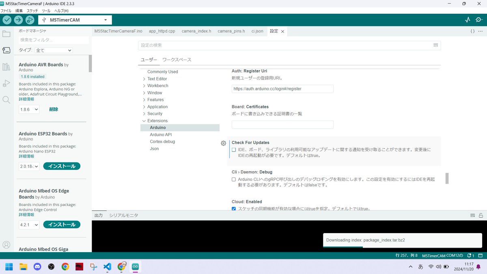Install Arduino ESP32 Boards package
This screenshot has height=274, width=487.
[x=62, y=166]
